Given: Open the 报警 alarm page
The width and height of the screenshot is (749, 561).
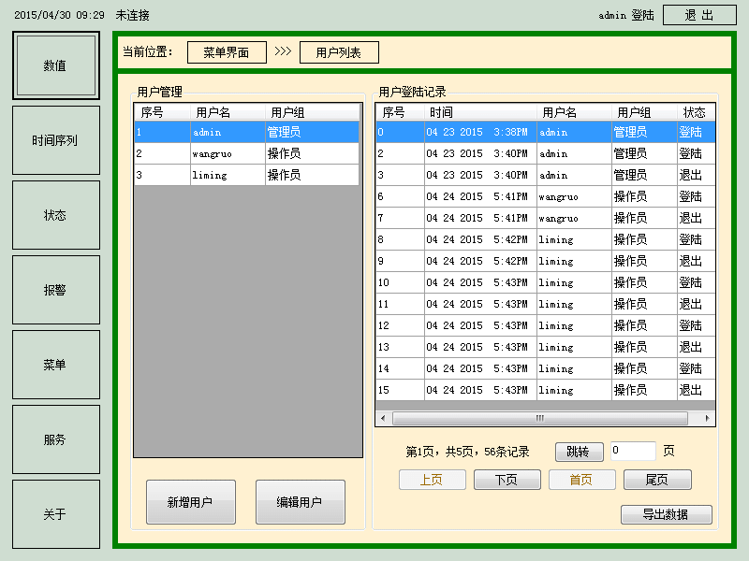Looking at the screenshot, I should coord(56,290).
